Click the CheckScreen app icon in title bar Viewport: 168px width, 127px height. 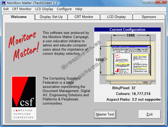[3, 3]
